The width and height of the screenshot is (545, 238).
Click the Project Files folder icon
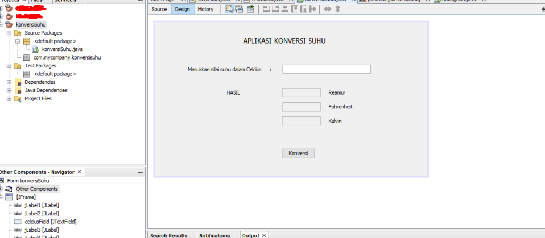tap(18, 99)
